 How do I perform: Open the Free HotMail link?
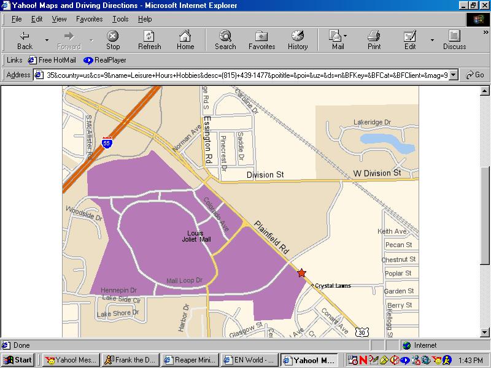[52, 60]
